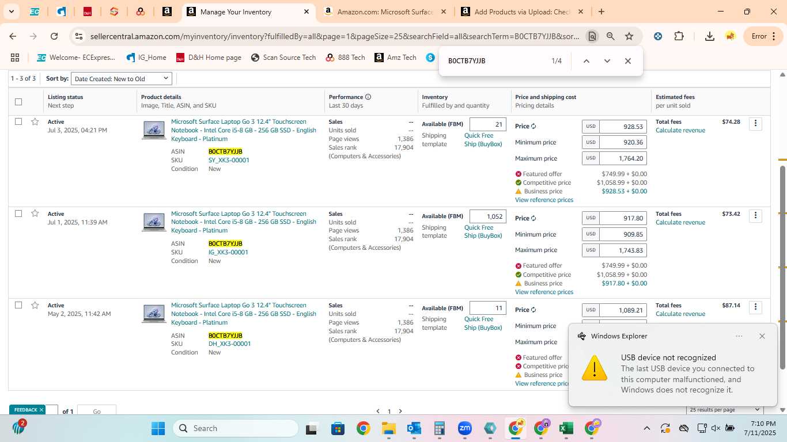The width and height of the screenshot is (787, 442).
Task: Go back to the previous page
Action: click(x=13, y=36)
